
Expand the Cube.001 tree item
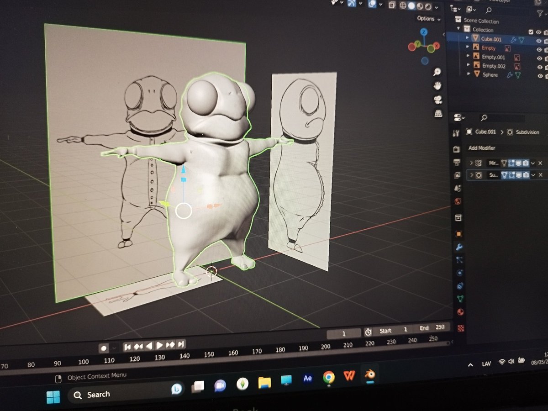(467, 38)
